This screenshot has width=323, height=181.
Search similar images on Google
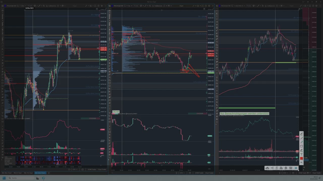pos(277,168)
